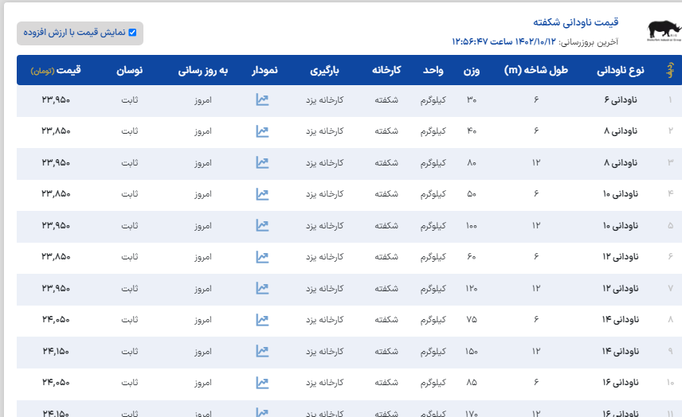Click the نمودار column header
Screen dimensions: 682x417
tap(265, 70)
